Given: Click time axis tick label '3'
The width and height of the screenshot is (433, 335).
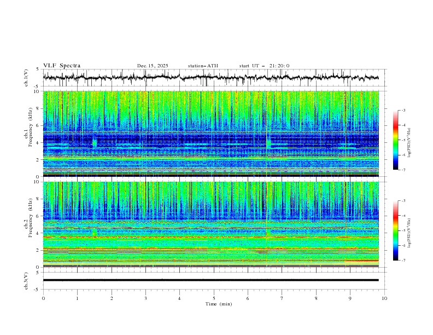Looking at the screenshot, I should (145, 298).
